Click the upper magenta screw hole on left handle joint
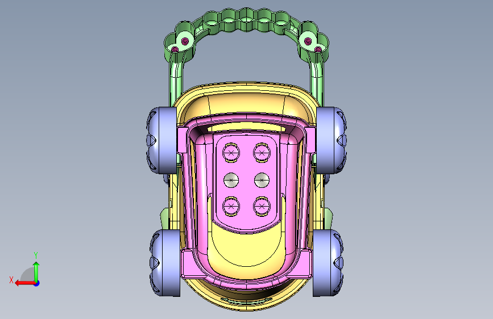Viewport: 493px width, 319px height. tap(185, 40)
